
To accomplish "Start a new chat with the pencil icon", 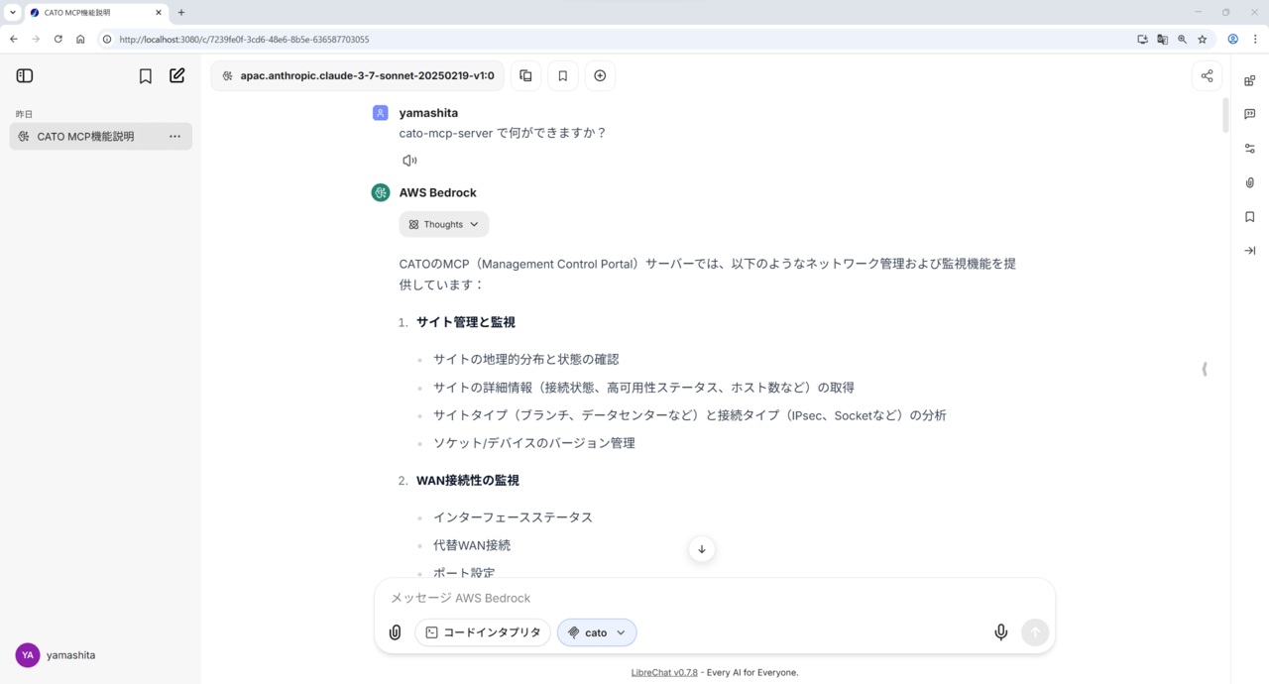I will 177,76.
